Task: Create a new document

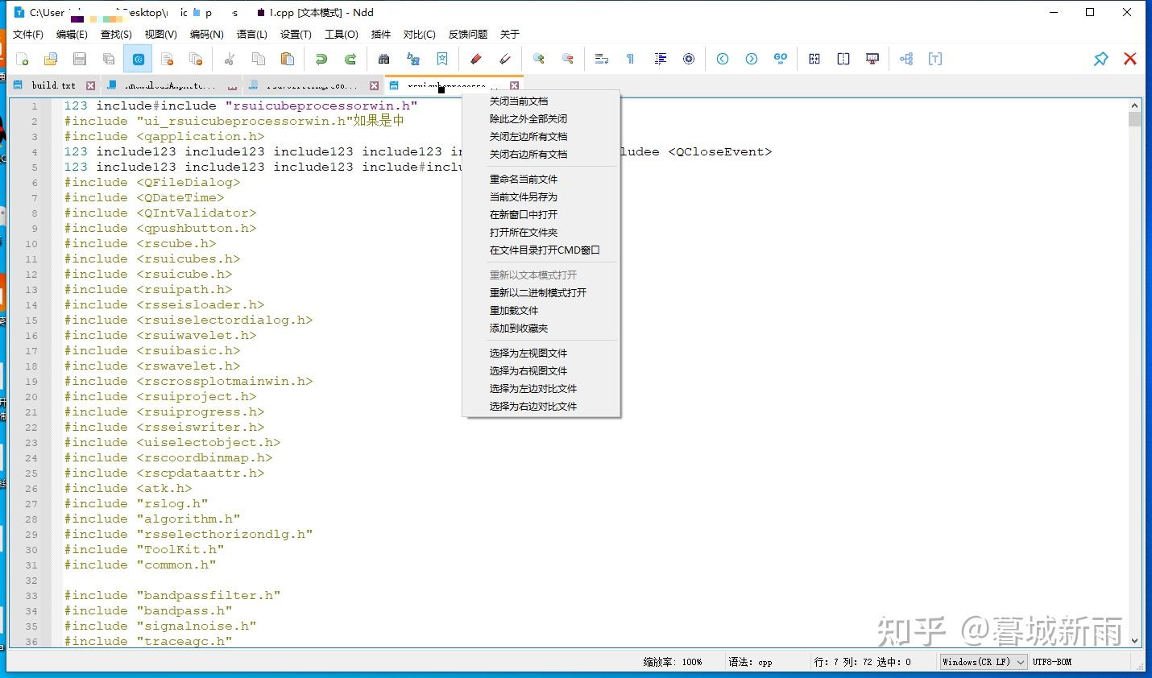Action: click(22, 59)
